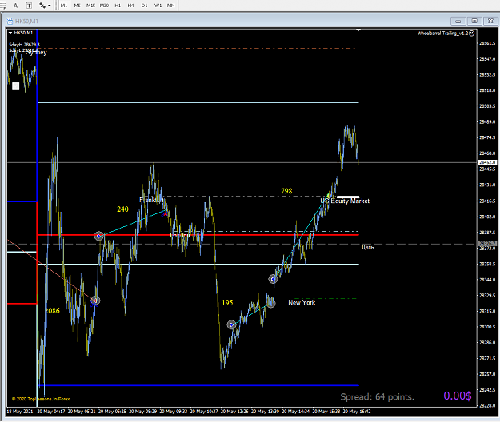Select the blue horizontal line near 28242.5
500x422 pixels.
198,386
